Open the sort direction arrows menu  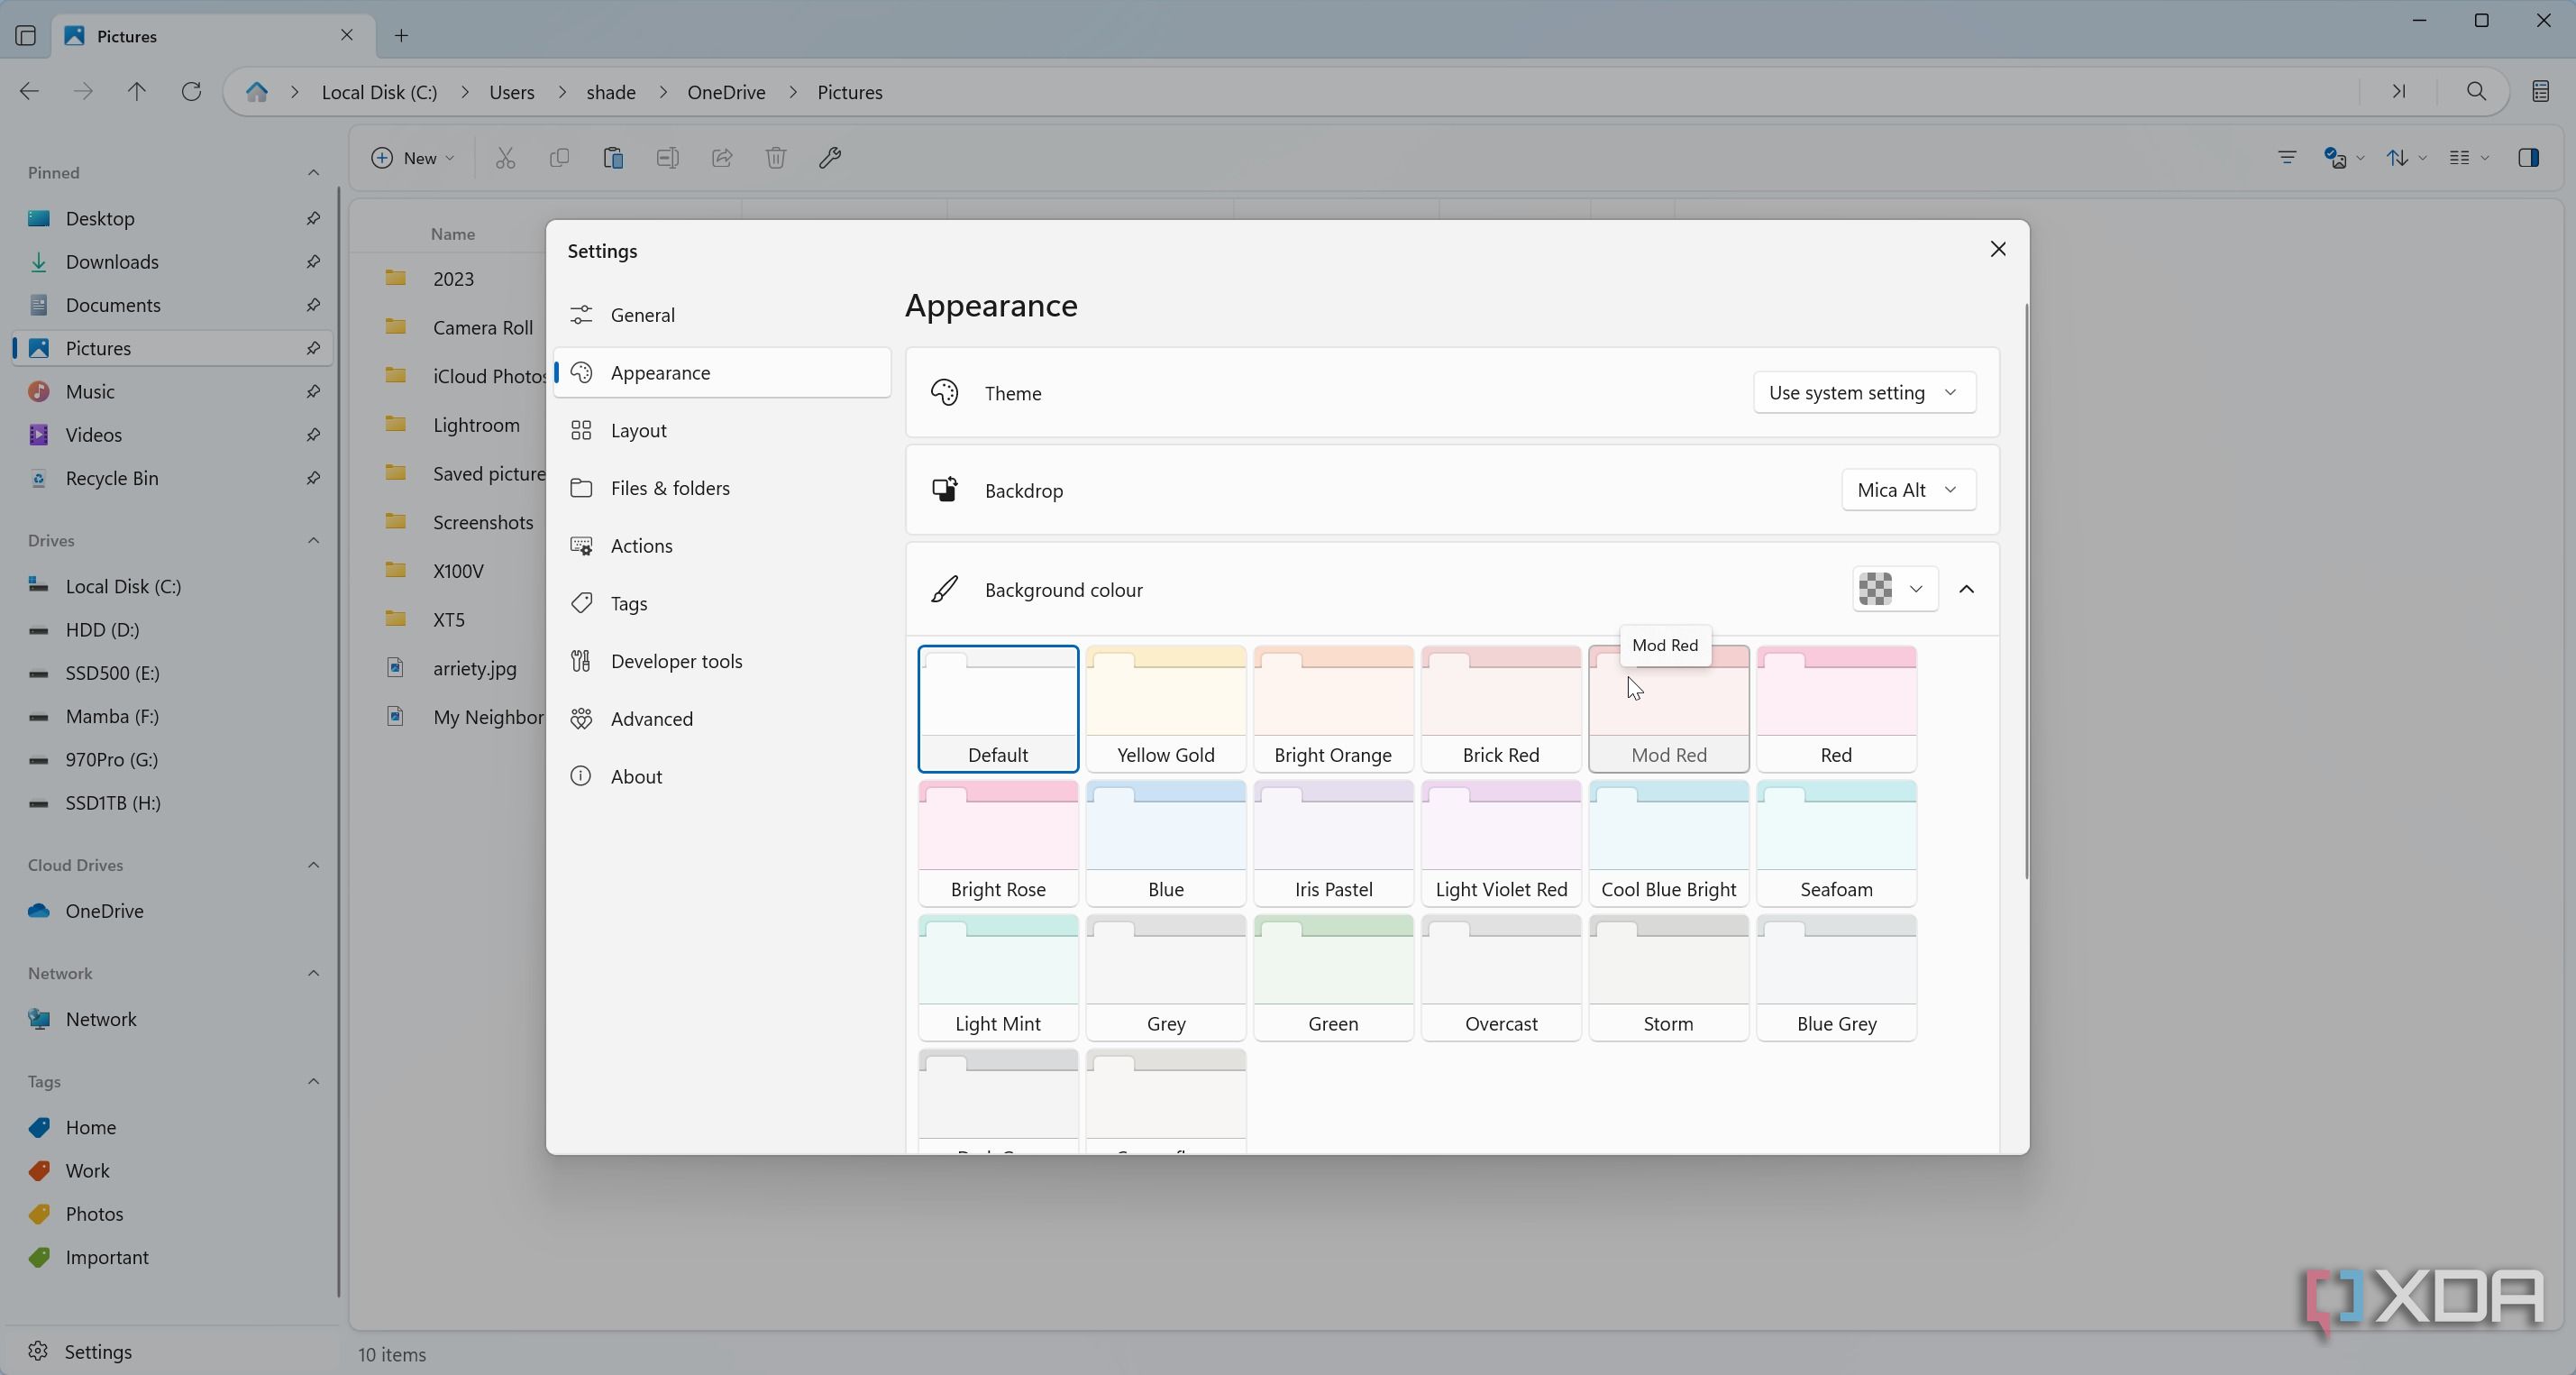(x=2405, y=158)
